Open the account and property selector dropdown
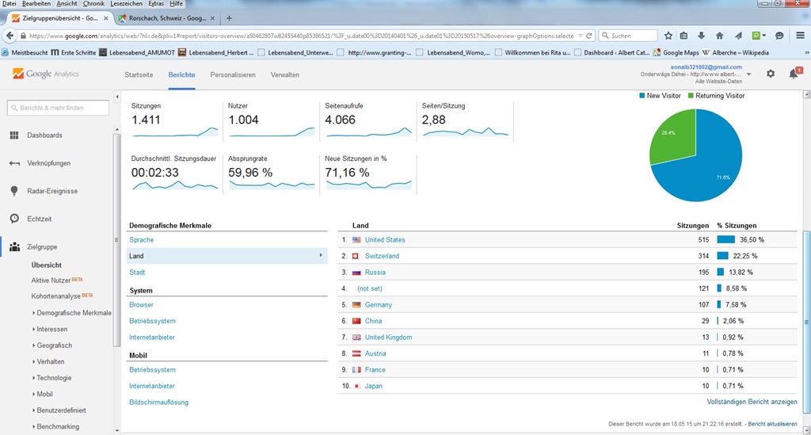Viewport: 811px width, 435px height. (x=748, y=74)
